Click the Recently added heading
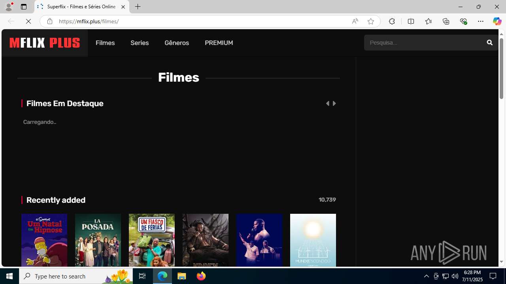The width and height of the screenshot is (506, 284). tap(56, 200)
